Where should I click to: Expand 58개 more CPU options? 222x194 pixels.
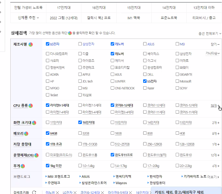click(x=215, y=106)
